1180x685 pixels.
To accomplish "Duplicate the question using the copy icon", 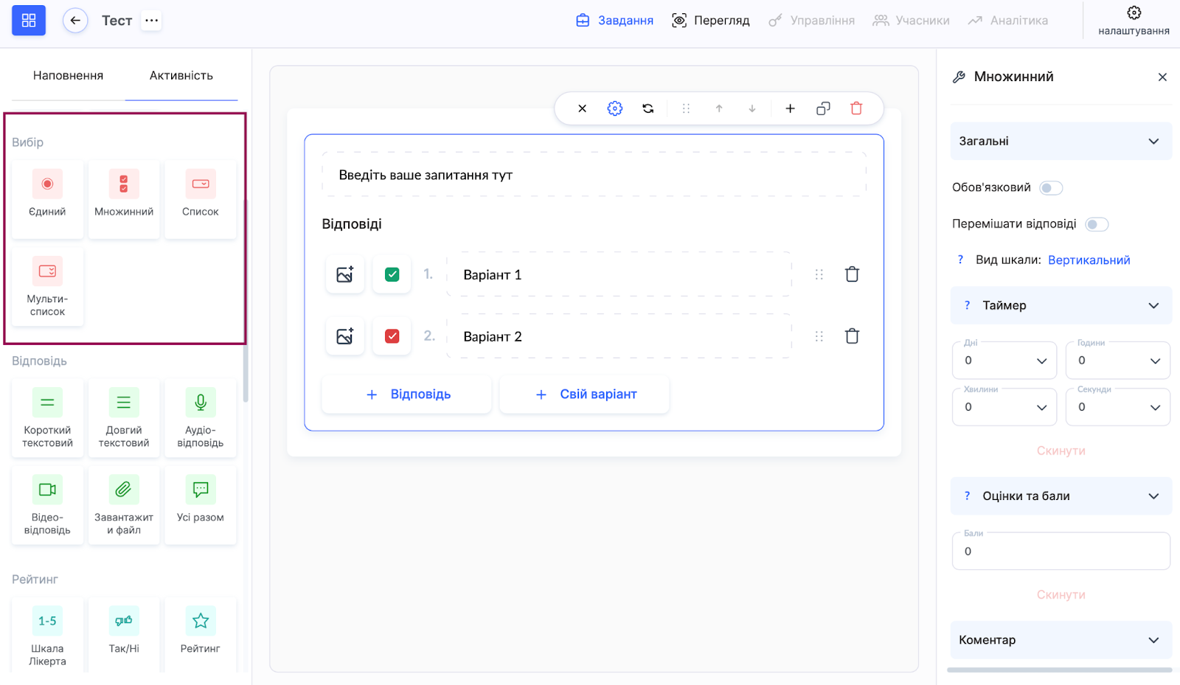I will (823, 108).
